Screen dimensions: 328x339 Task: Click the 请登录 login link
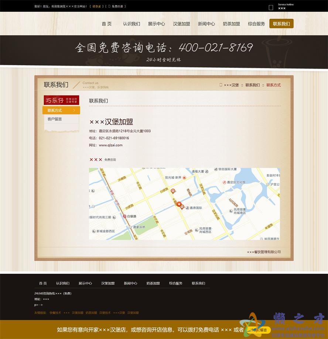coord(96,6)
